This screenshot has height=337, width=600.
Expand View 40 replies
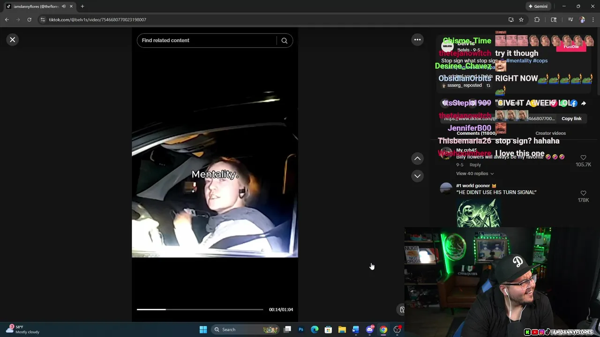(x=475, y=174)
